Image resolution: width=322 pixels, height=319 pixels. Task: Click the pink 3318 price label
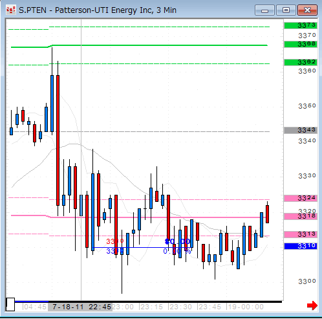tap(301, 216)
